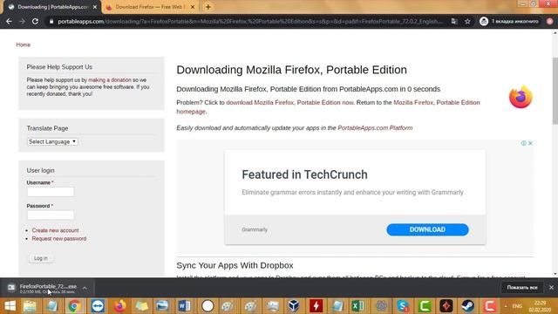Screen dimensions: 558x314
Task: Open a new tab with the plus button
Action: pyautogui.click(x=208, y=7)
